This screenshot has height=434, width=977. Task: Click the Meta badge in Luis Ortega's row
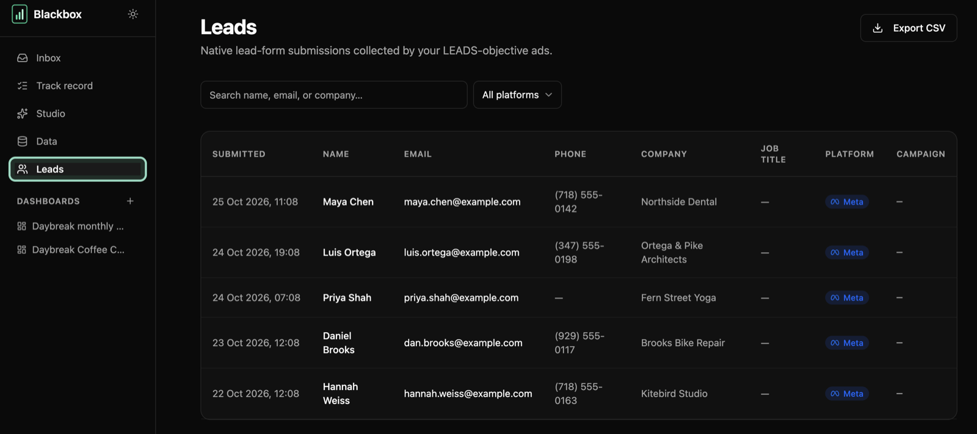[847, 252]
